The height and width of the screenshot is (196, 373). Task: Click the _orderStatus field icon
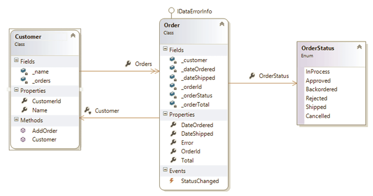pyautogui.click(x=173, y=96)
